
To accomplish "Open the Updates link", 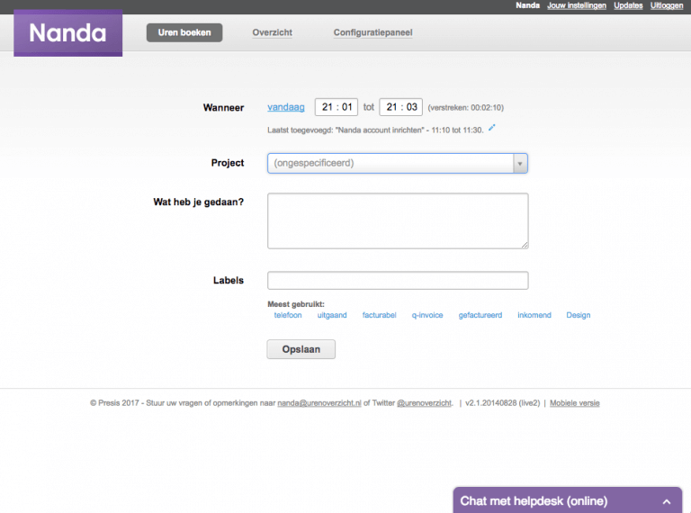I will pyautogui.click(x=628, y=5).
